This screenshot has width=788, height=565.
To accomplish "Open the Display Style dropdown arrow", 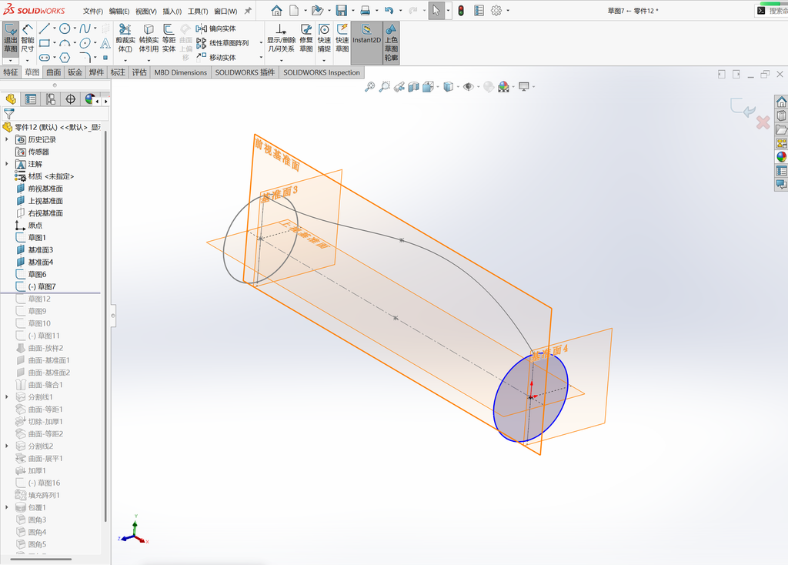I will 458,86.
